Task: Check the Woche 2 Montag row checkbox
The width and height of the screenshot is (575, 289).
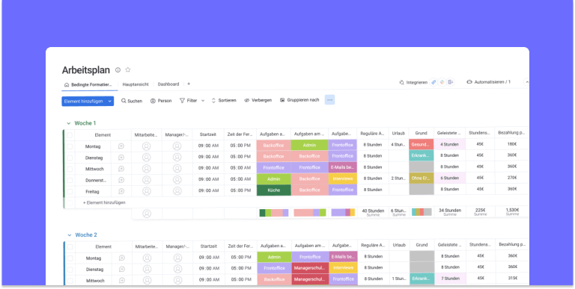Action: 70,258
